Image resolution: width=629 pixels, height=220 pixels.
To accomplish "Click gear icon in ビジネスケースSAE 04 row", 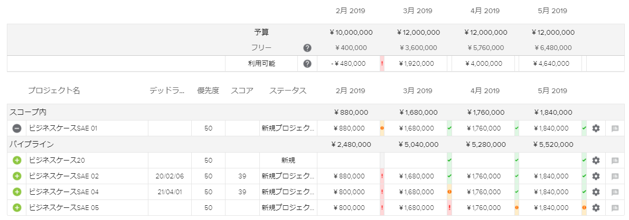I will coord(596,192).
